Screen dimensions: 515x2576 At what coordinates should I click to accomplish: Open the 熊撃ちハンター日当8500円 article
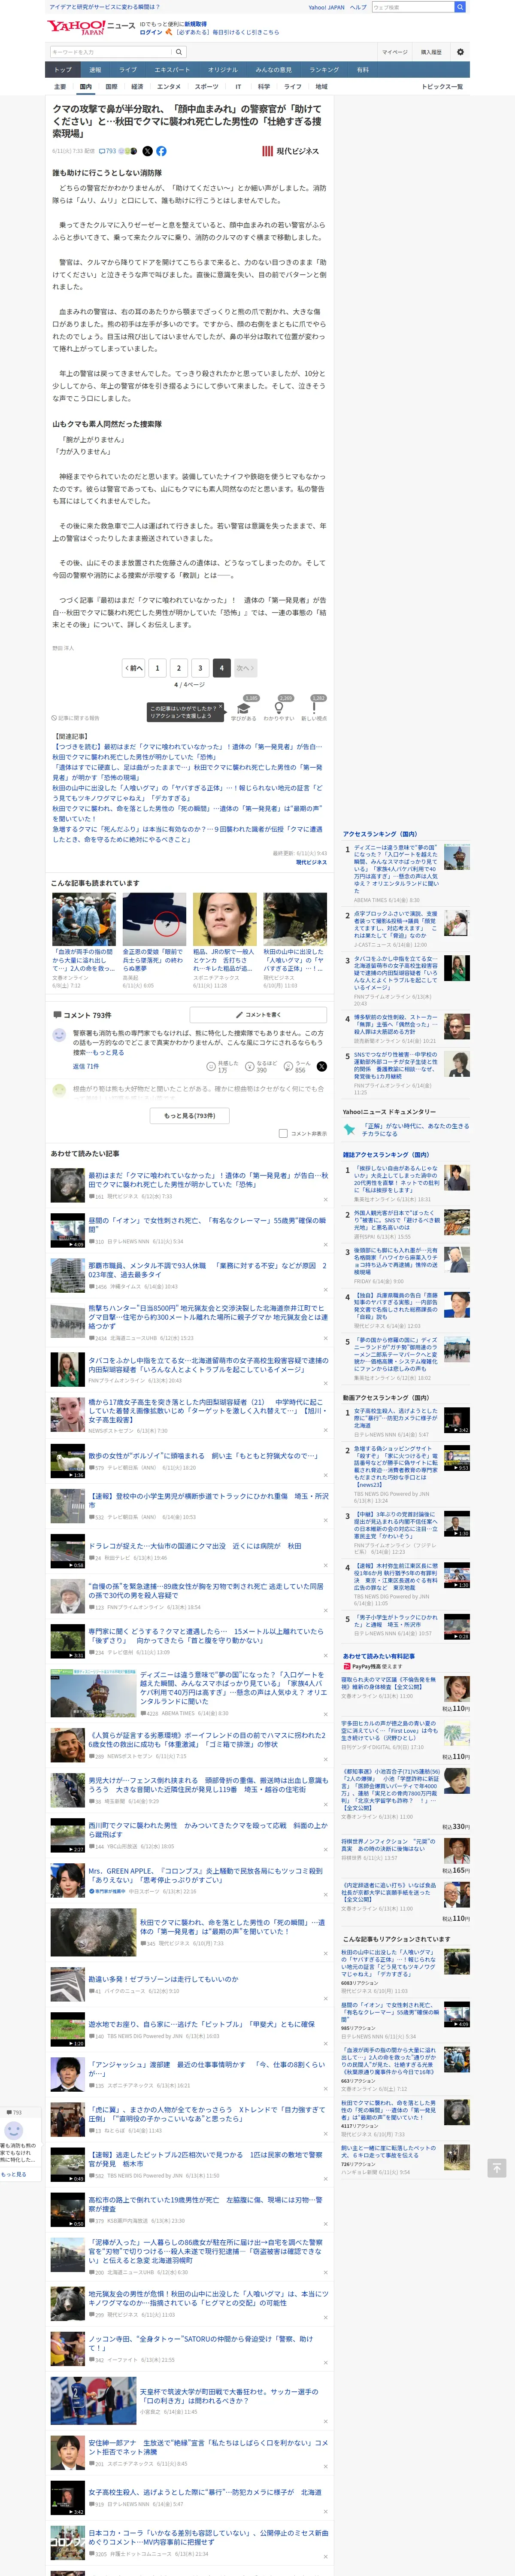click(207, 1317)
